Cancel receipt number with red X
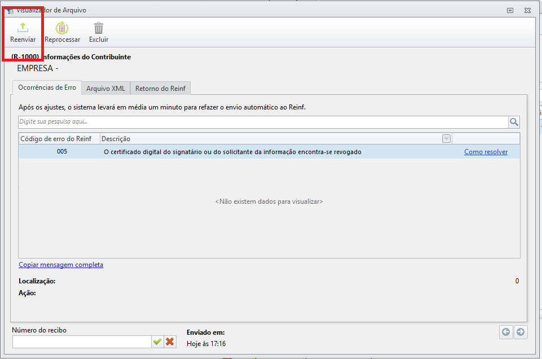The height and width of the screenshot is (359, 542). pos(170,342)
